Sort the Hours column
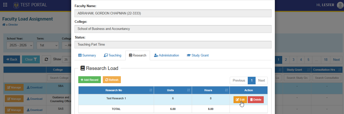Viewport: 344px width, 114px height. point(226,90)
